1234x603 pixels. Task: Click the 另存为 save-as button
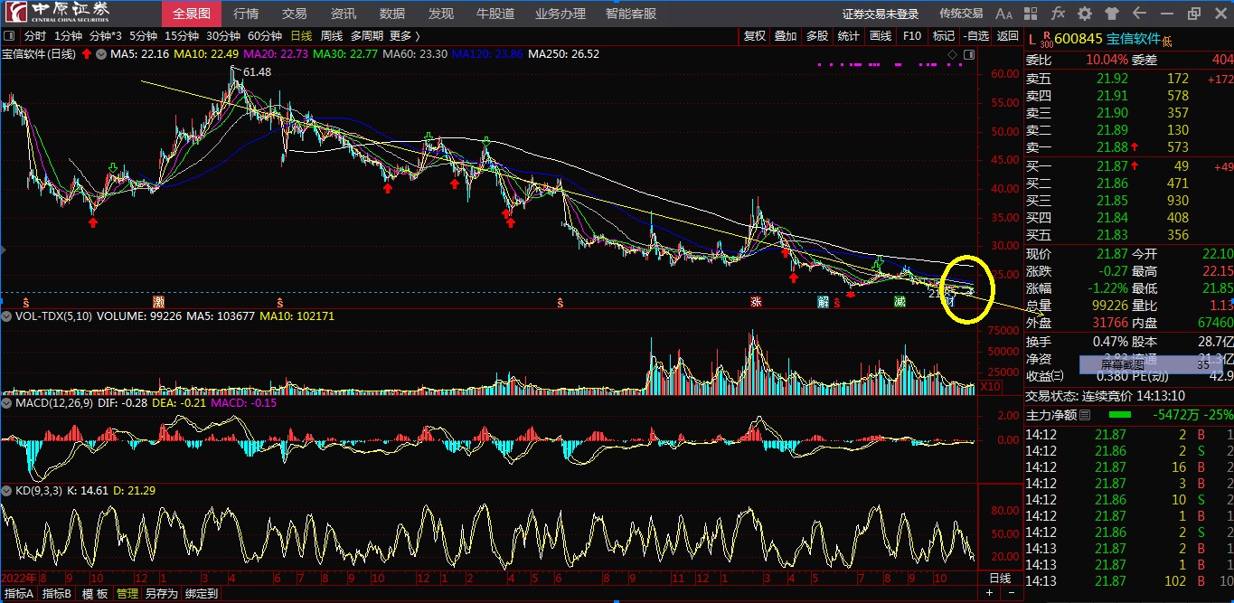(x=162, y=594)
